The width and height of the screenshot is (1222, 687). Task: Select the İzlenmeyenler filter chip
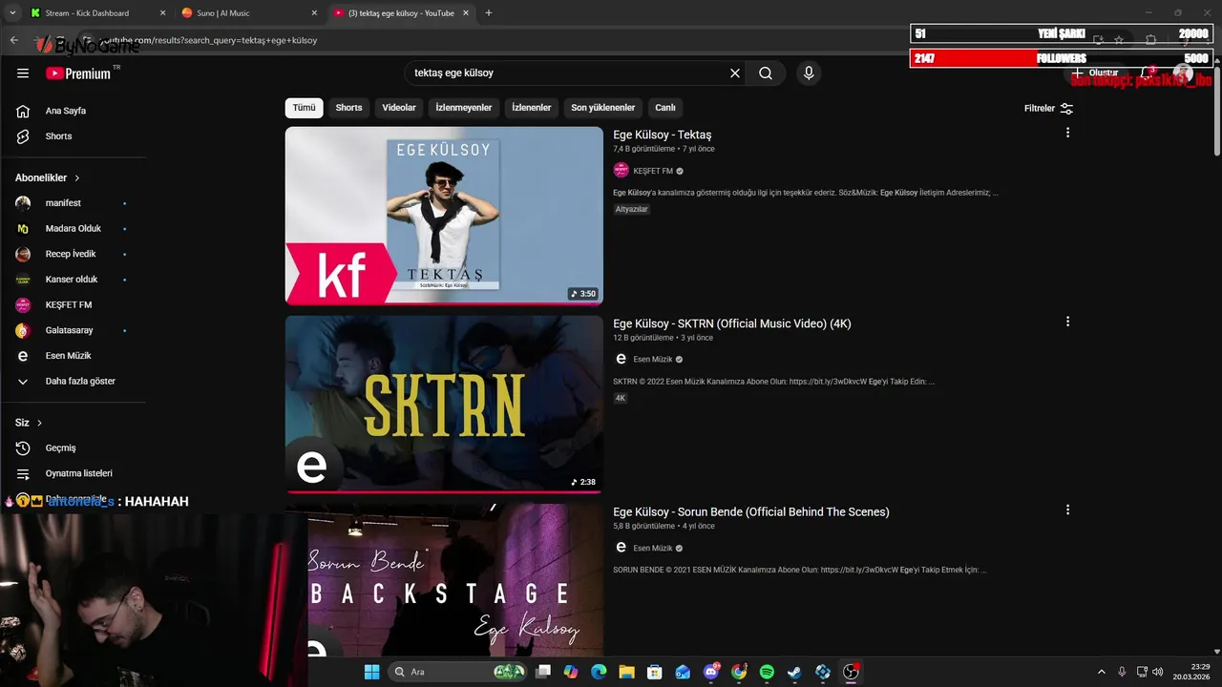tap(464, 108)
